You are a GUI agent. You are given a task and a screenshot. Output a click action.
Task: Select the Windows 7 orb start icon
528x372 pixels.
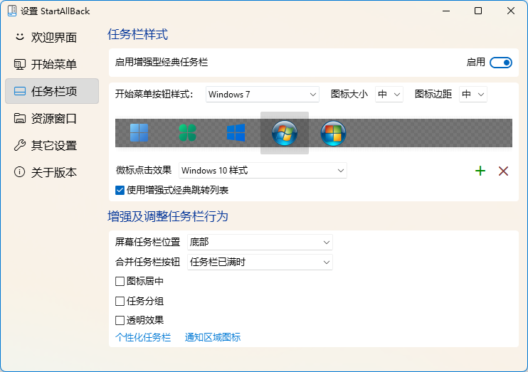tap(285, 133)
